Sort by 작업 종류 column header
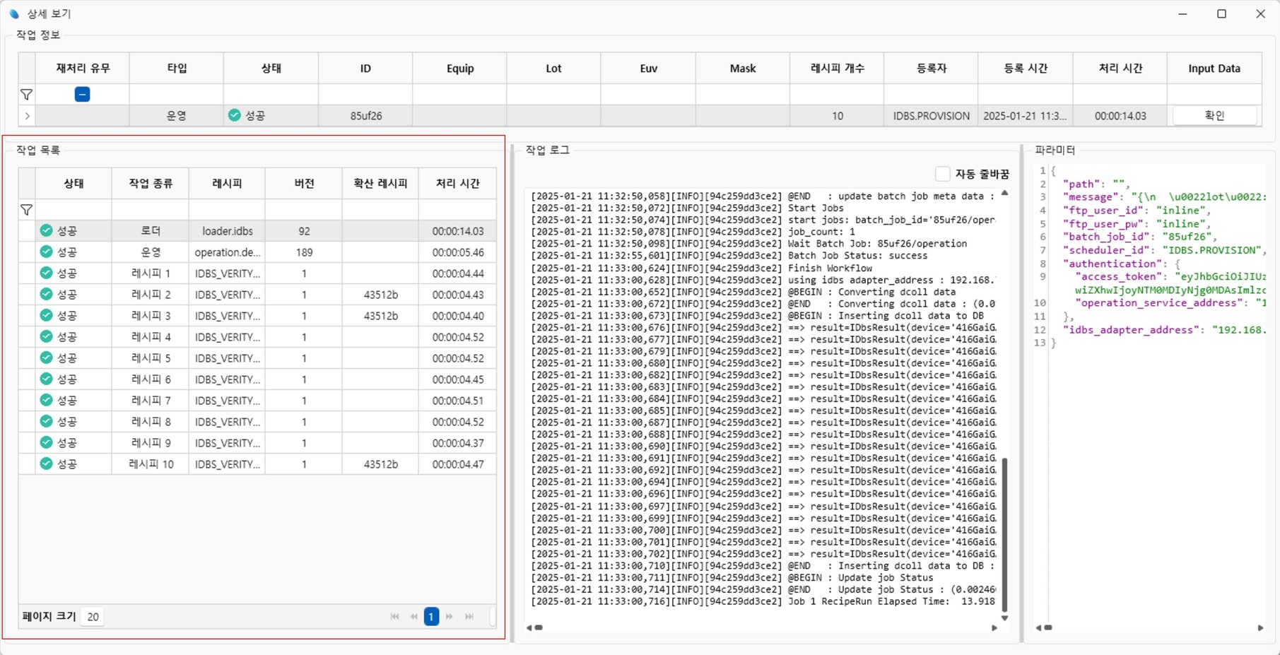The image size is (1280, 655). click(x=150, y=184)
